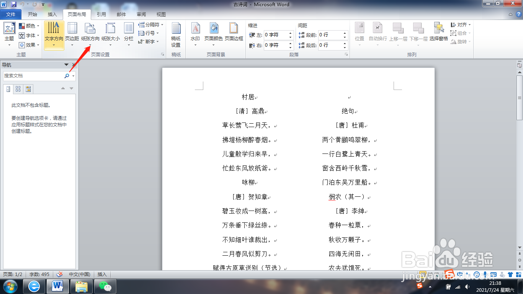The image size is (523, 294).
Task: Switch to the 文件 File tab
Action: pyautogui.click(x=11, y=15)
